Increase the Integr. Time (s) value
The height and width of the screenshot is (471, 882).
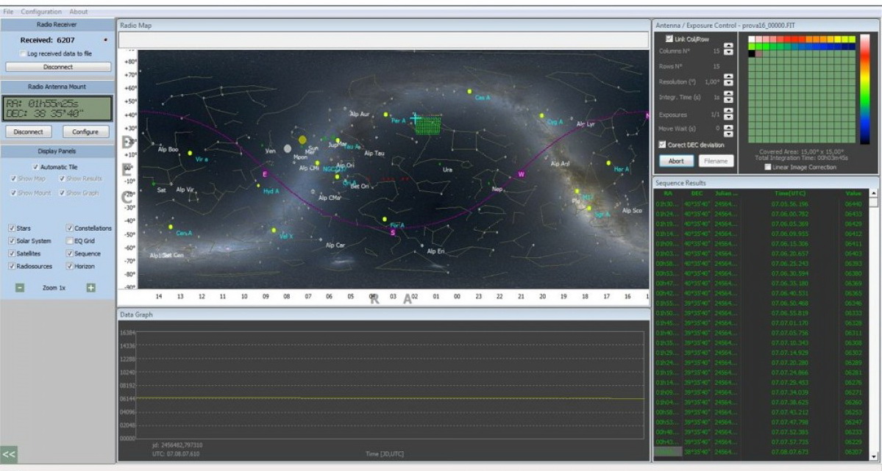coord(728,94)
